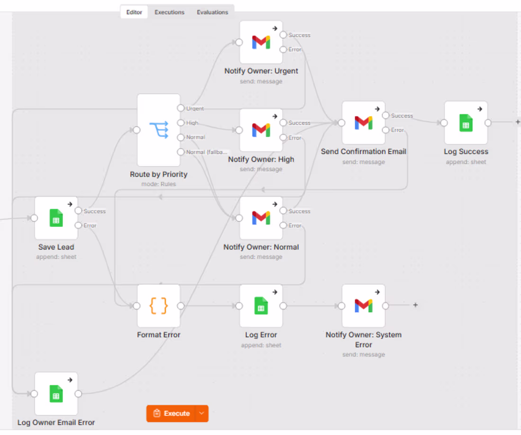The height and width of the screenshot is (435, 521).
Task: Open the Executions tab
Action: pos(169,12)
